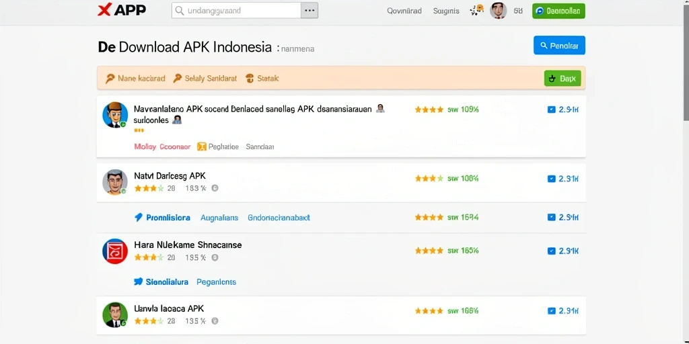The height and width of the screenshot is (344, 689).
Task: Open red icon of Hara Nlukame Shnacainse
Action: 115,251
